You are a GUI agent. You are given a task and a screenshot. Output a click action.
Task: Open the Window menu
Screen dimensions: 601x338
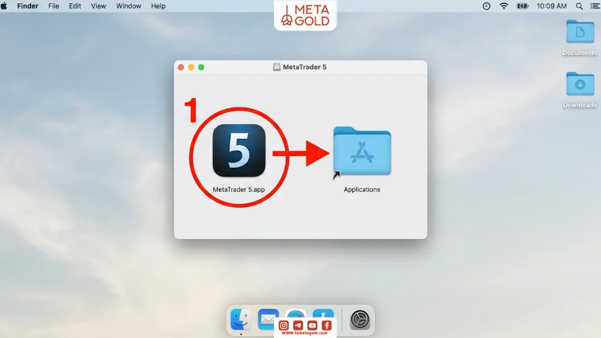coord(128,6)
